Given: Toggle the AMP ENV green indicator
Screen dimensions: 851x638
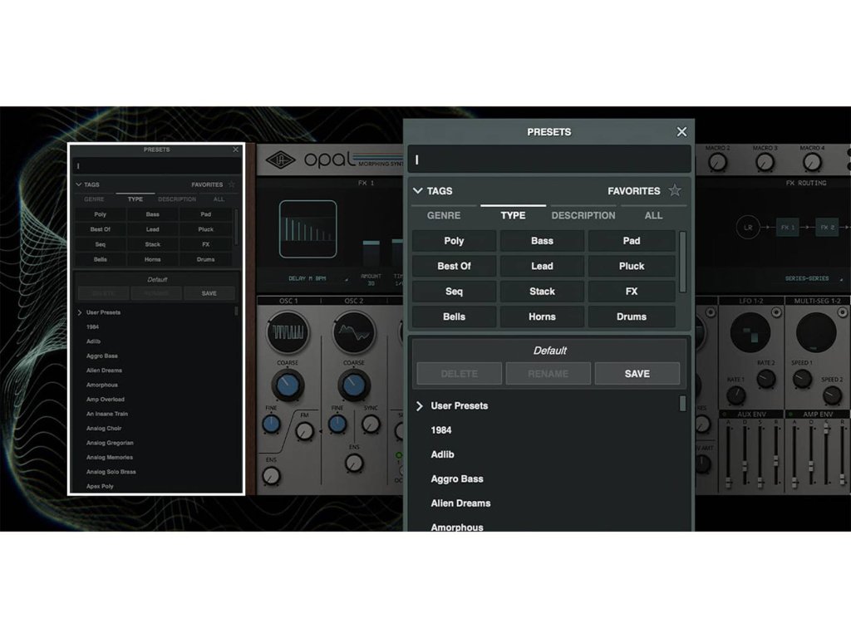Looking at the screenshot, I should coord(790,414).
